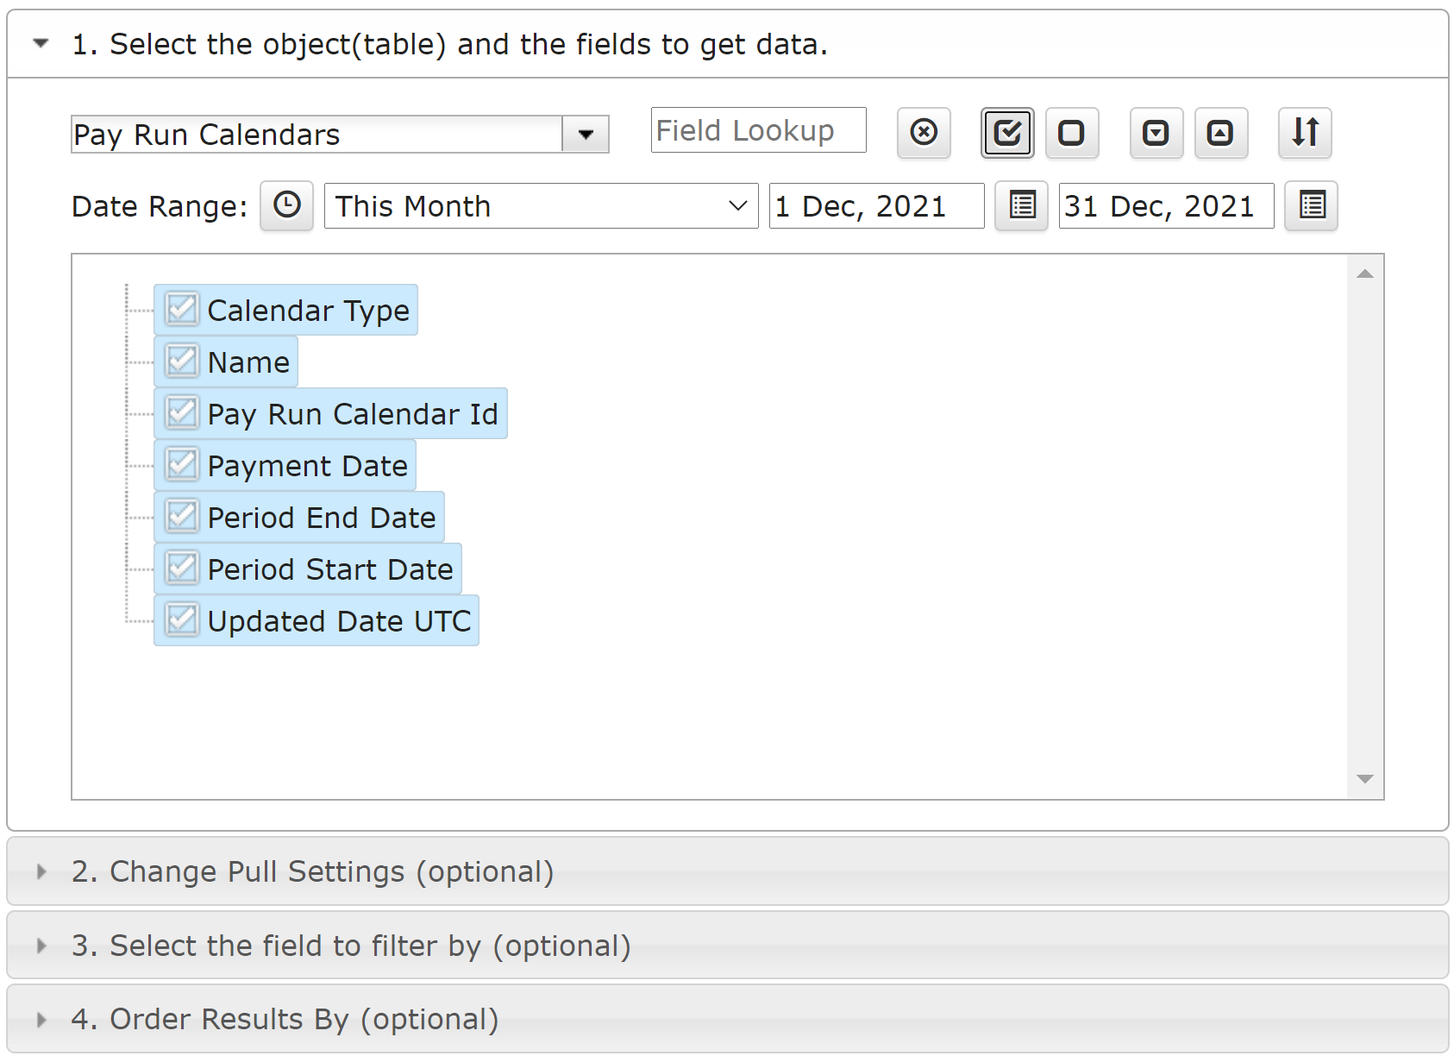
Task: Click the expand all nodes icon
Action: click(x=1156, y=133)
